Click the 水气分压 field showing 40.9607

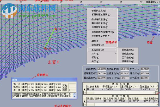pos(145,69)
